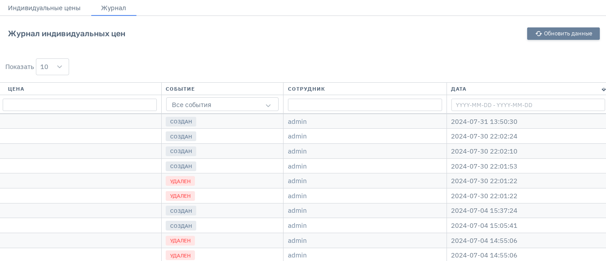Click the sort arrow in Дата header
Image resolution: width=606 pixels, height=261 pixels.
(603, 89)
